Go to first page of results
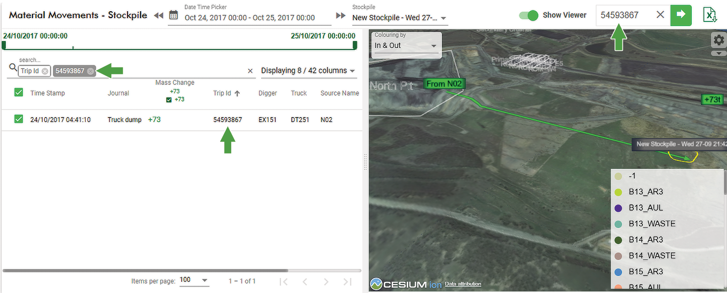727x293 pixels. pyautogui.click(x=284, y=282)
